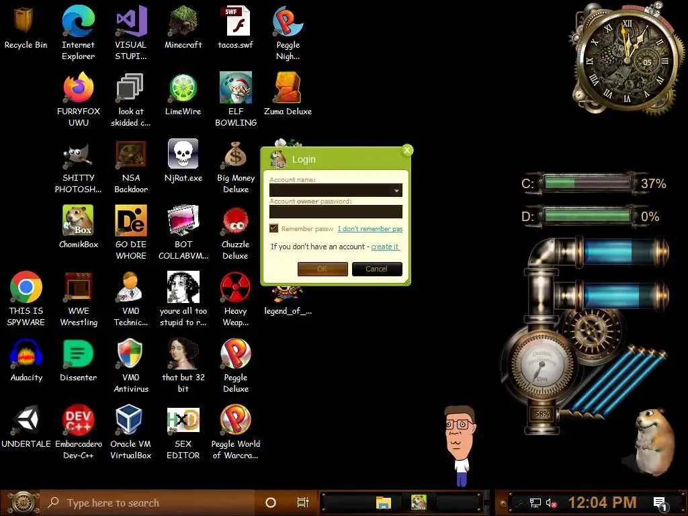Open the notification center icon
Image resolution: width=688 pixels, height=516 pixels.
660,504
